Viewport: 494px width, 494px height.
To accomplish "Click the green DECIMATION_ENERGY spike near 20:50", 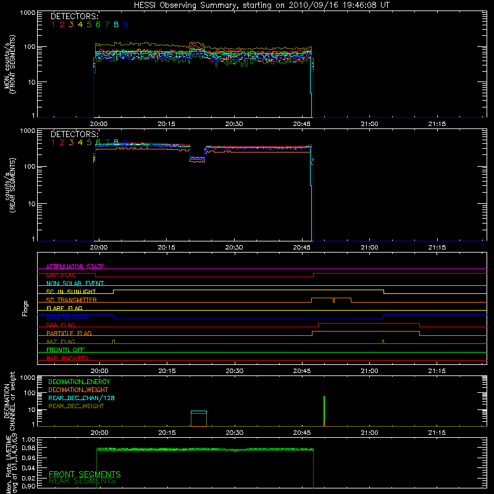I will click(324, 408).
